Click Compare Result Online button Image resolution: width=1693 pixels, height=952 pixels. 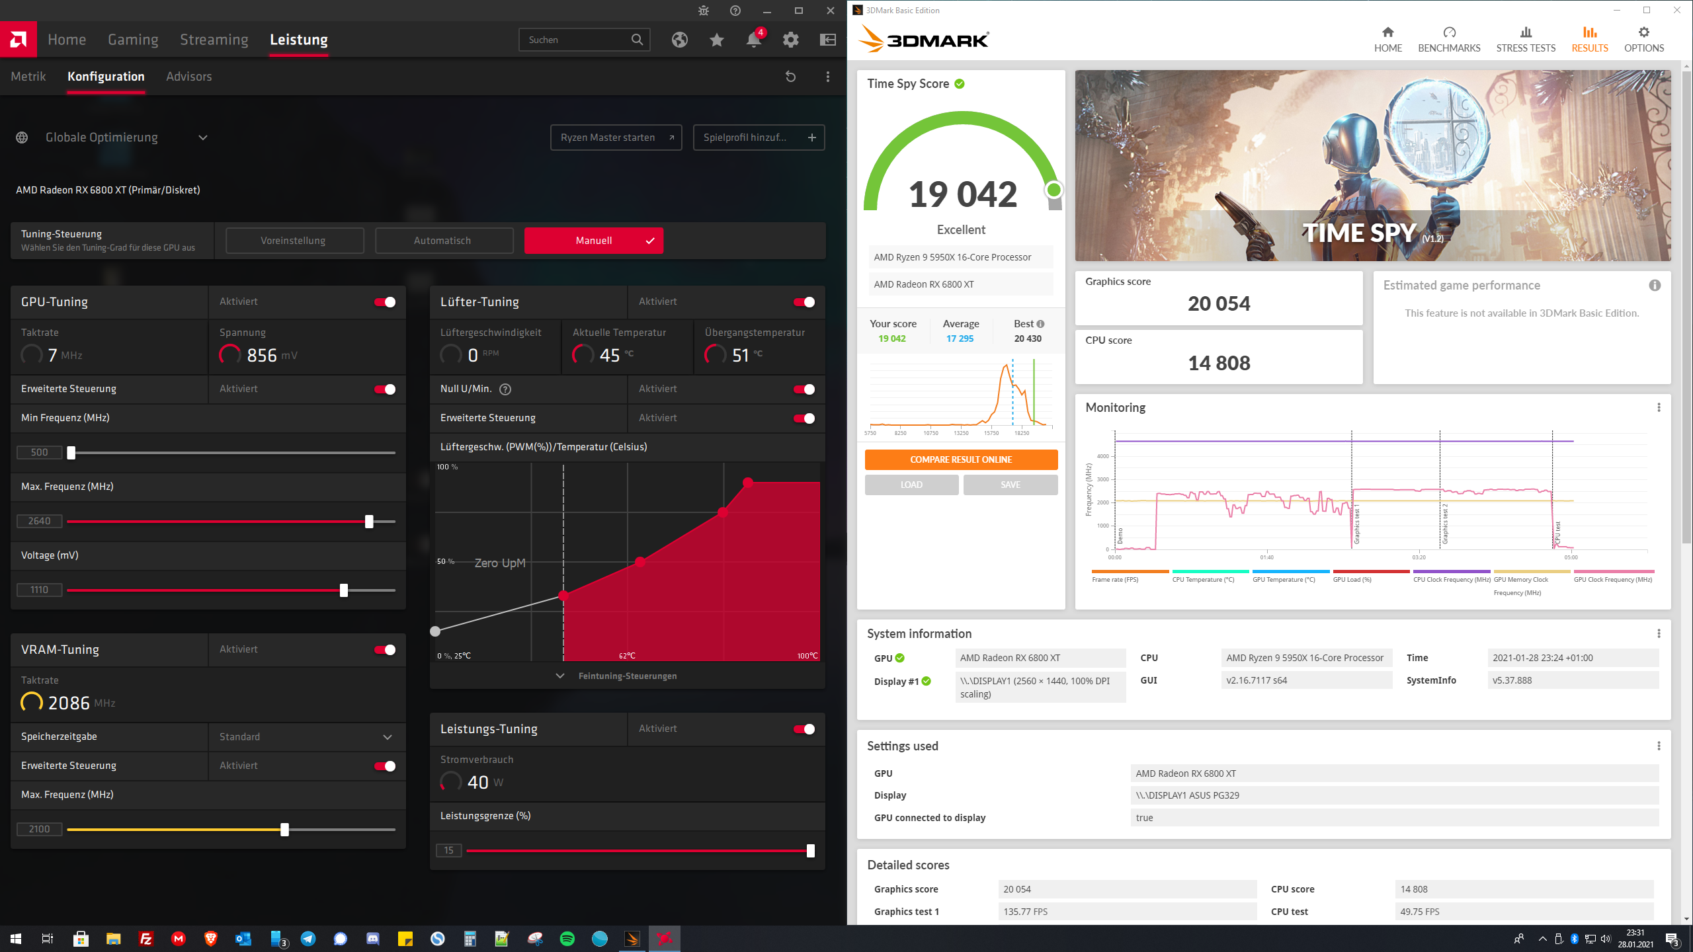[x=961, y=459]
